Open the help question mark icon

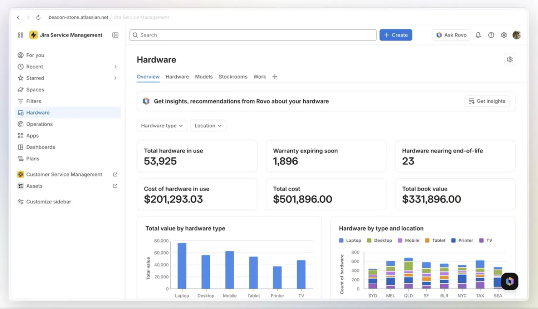(491, 35)
